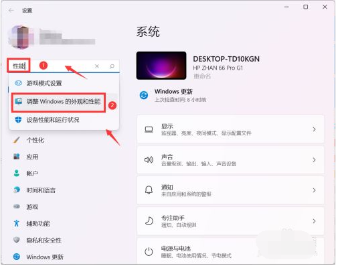Click the 系统 page heading
This screenshot has height=266, width=338.
click(148, 31)
